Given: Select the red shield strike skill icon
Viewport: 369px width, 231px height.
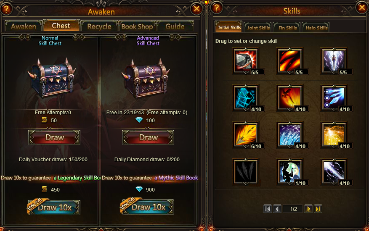Looking at the screenshot, I should (x=246, y=60).
